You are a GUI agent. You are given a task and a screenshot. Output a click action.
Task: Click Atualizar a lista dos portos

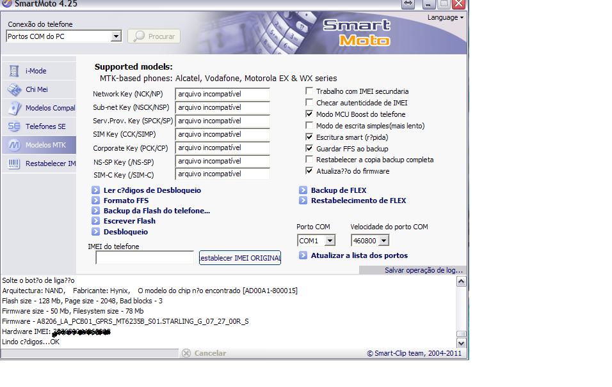[x=358, y=255]
